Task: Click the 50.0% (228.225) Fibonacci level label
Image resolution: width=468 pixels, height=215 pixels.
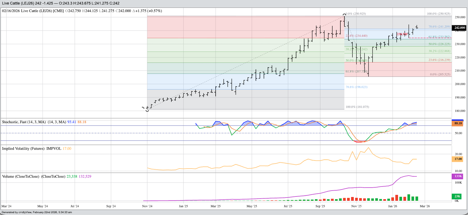Action: 439,44
